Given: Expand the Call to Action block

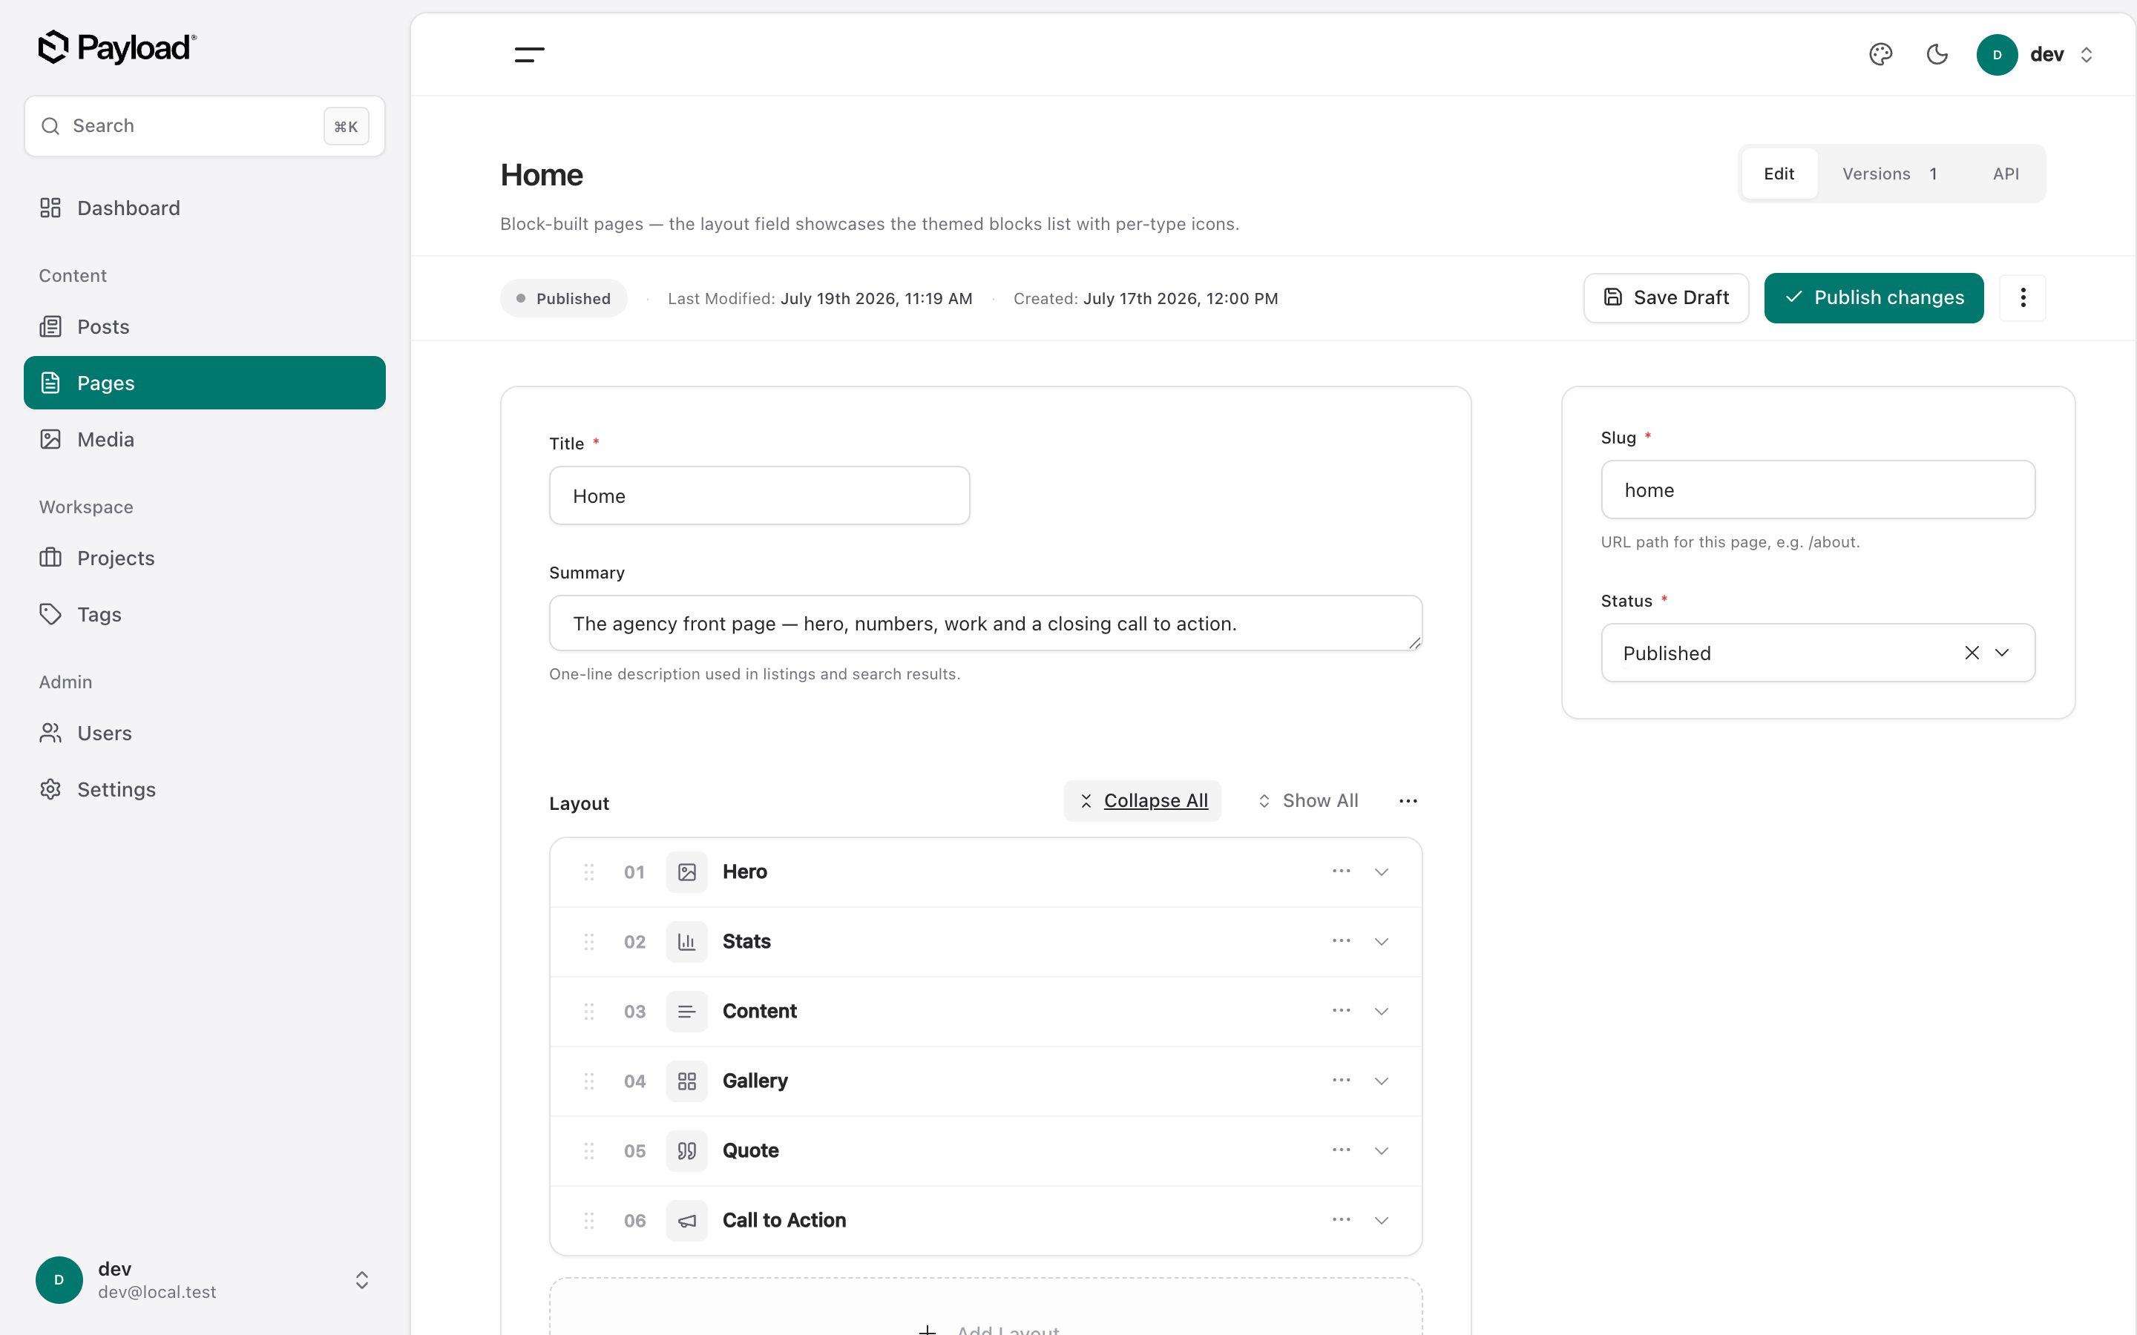Looking at the screenshot, I should point(1382,1221).
